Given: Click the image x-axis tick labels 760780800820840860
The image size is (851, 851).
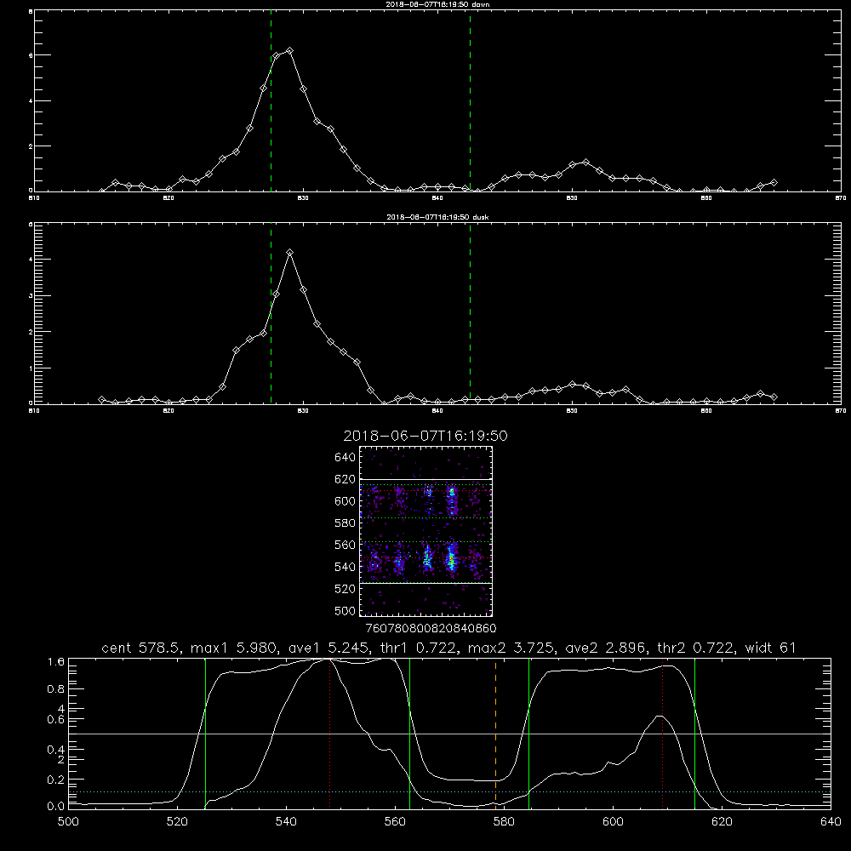Looking at the screenshot, I should [431, 629].
